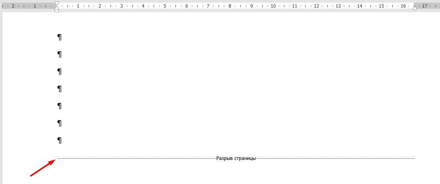Click the ruler at the 5 mark
This screenshot has width=440, height=184.
[165, 6]
